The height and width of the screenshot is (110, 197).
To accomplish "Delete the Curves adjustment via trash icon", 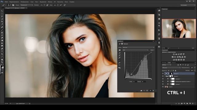I will (x=153, y=90).
